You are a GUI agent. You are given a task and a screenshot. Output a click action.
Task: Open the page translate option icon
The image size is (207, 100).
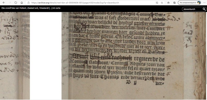pos(157,3)
